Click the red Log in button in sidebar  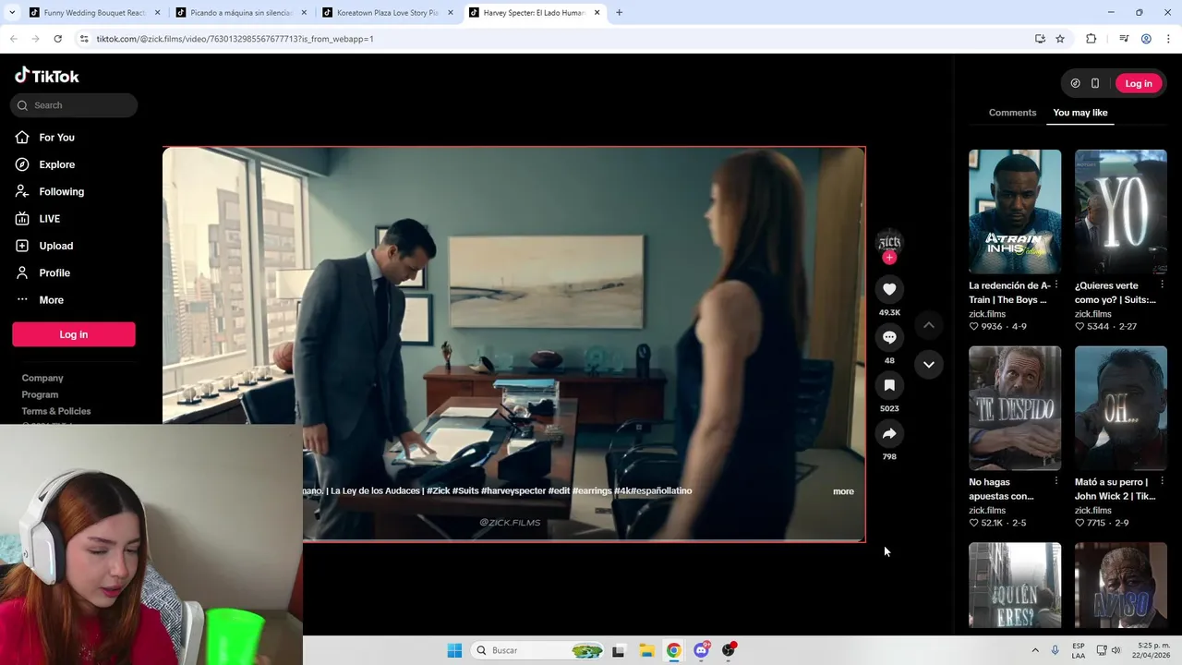coord(74,334)
